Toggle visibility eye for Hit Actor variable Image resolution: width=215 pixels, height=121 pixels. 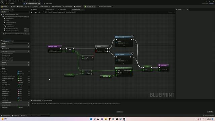pyautogui.click(x=29, y=72)
